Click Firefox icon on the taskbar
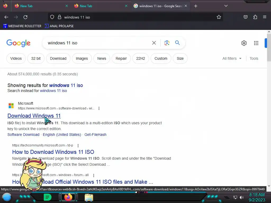 (x=68, y=197)
